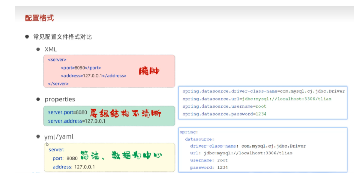Viewport: 358px width, 176px height.
Task: Select the port: 8080 yaml line
Action: point(65,158)
